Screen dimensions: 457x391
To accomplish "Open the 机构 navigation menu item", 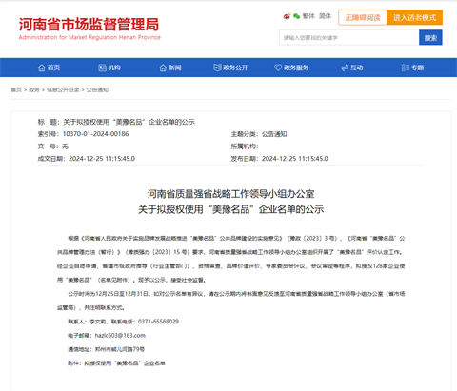I will point(109,68).
